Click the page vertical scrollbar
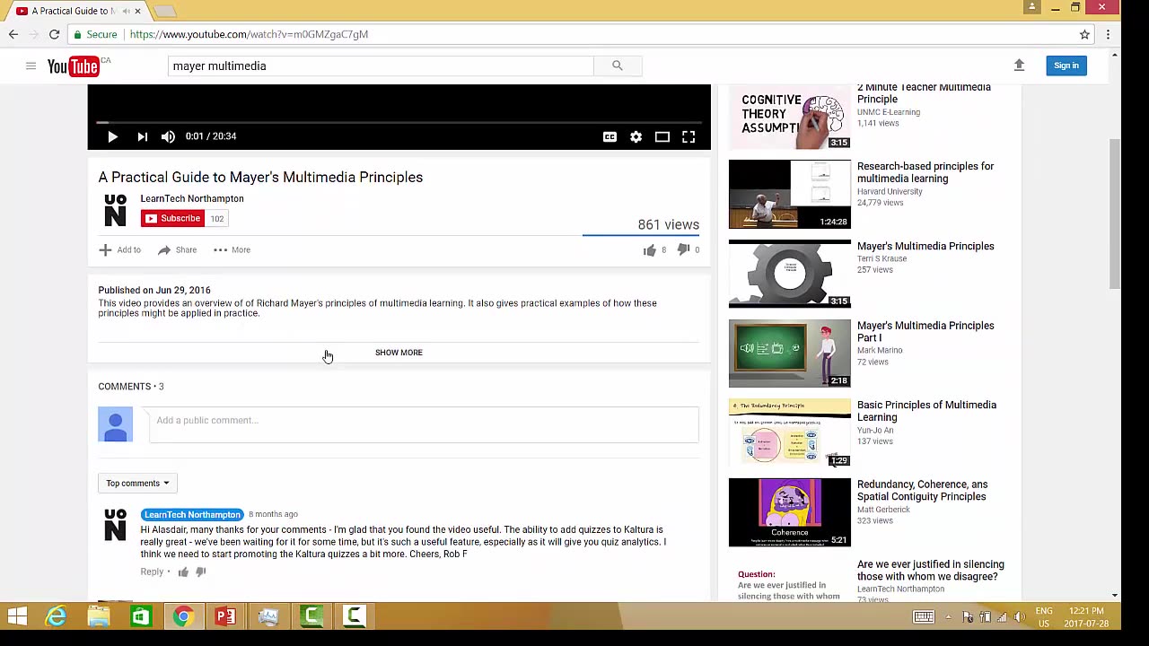This screenshot has width=1149, height=646. (1114, 214)
